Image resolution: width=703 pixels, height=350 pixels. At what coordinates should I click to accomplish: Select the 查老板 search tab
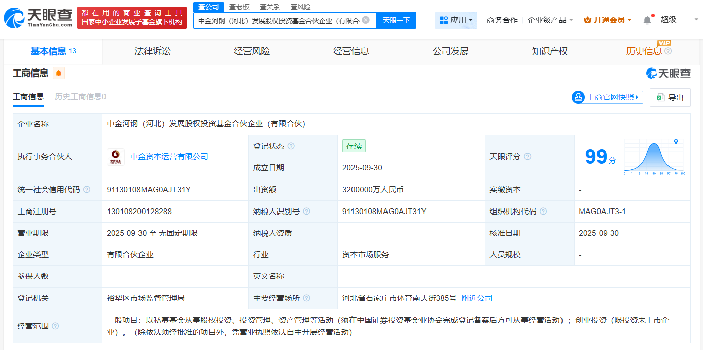(239, 7)
